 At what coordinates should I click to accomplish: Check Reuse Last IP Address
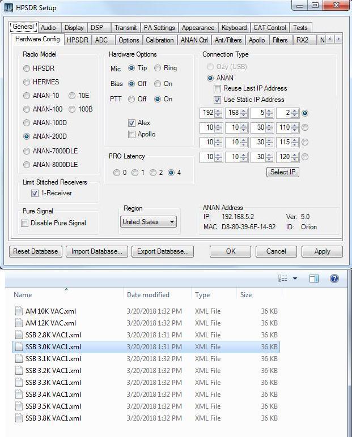tap(217, 89)
